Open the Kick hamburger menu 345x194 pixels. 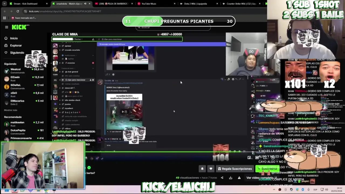pos(6,27)
